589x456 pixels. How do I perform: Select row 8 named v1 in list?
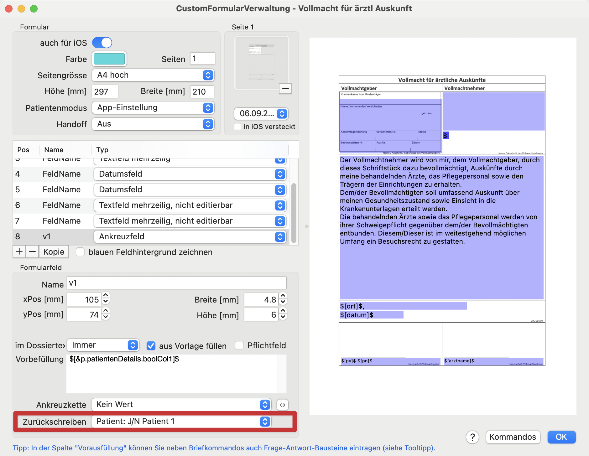pos(47,236)
